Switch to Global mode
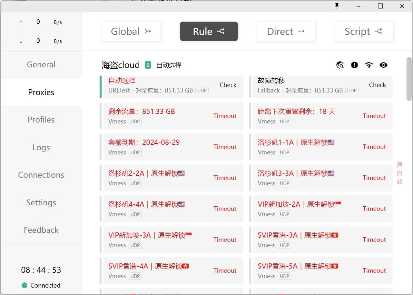Screen dimensions: 413x295 pos(132,31)
